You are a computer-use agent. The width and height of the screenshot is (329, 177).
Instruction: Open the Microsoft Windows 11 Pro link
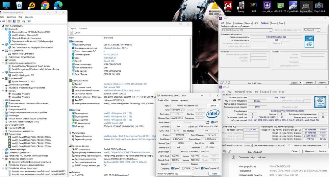pos(115,48)
